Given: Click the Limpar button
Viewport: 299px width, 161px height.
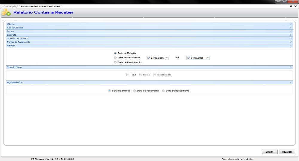Looking at the screenshot, I should click(x=270, y=152).
